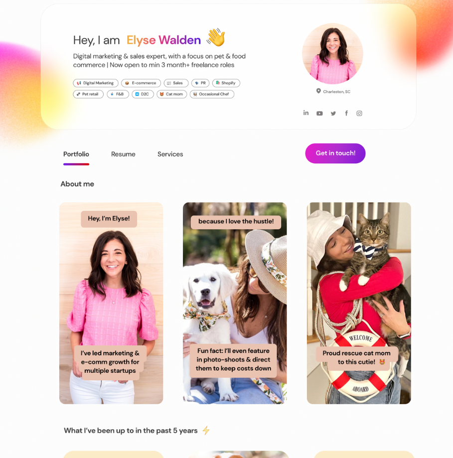Image resolution: width=453 pixels, height=458 pixels.
Task: Click the Cat mom tag
Action: (171, 94)
